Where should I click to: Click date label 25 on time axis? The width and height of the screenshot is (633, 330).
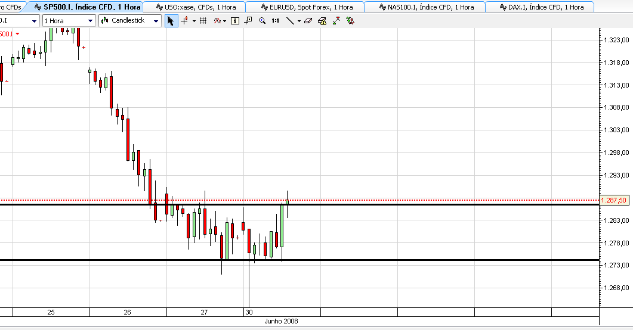pyautogui.click(x=51, y=312)
